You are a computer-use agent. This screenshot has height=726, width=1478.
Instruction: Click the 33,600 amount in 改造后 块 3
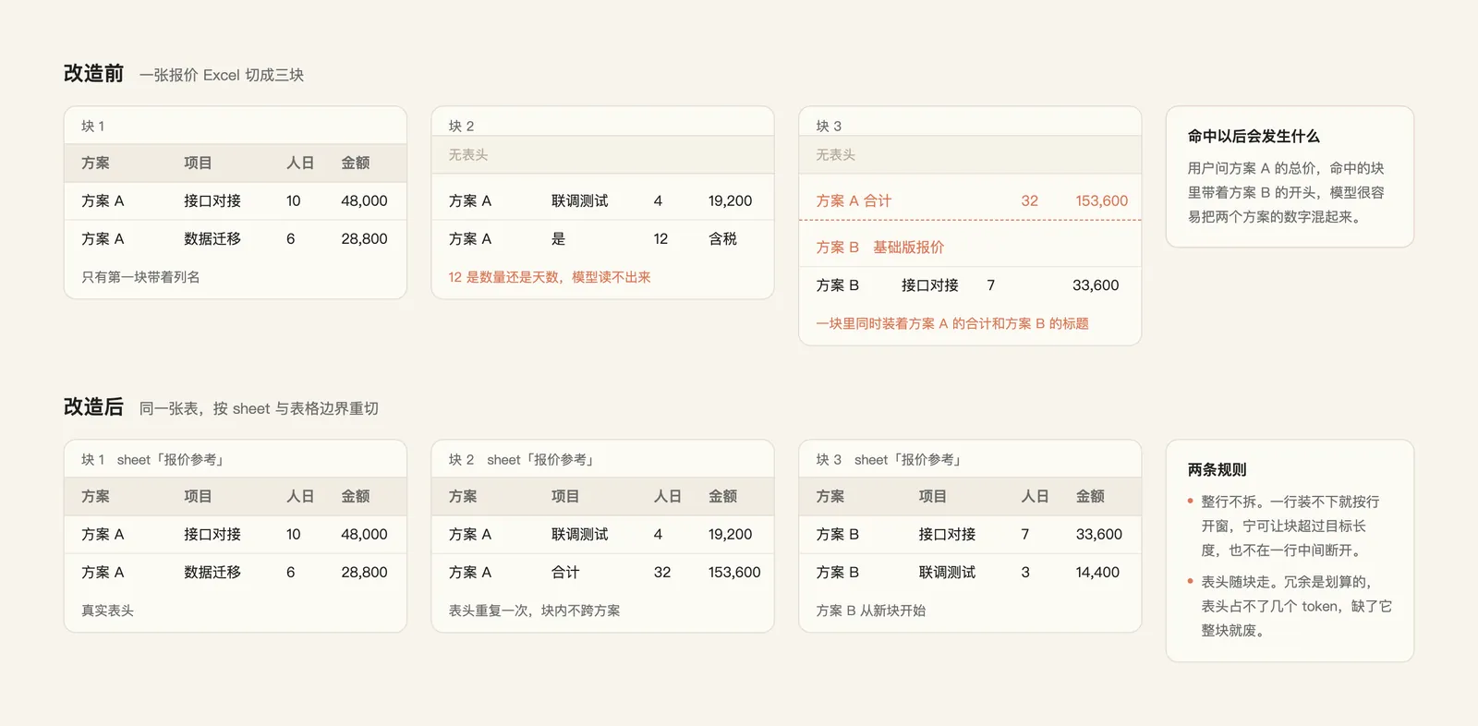(1098, 535)
